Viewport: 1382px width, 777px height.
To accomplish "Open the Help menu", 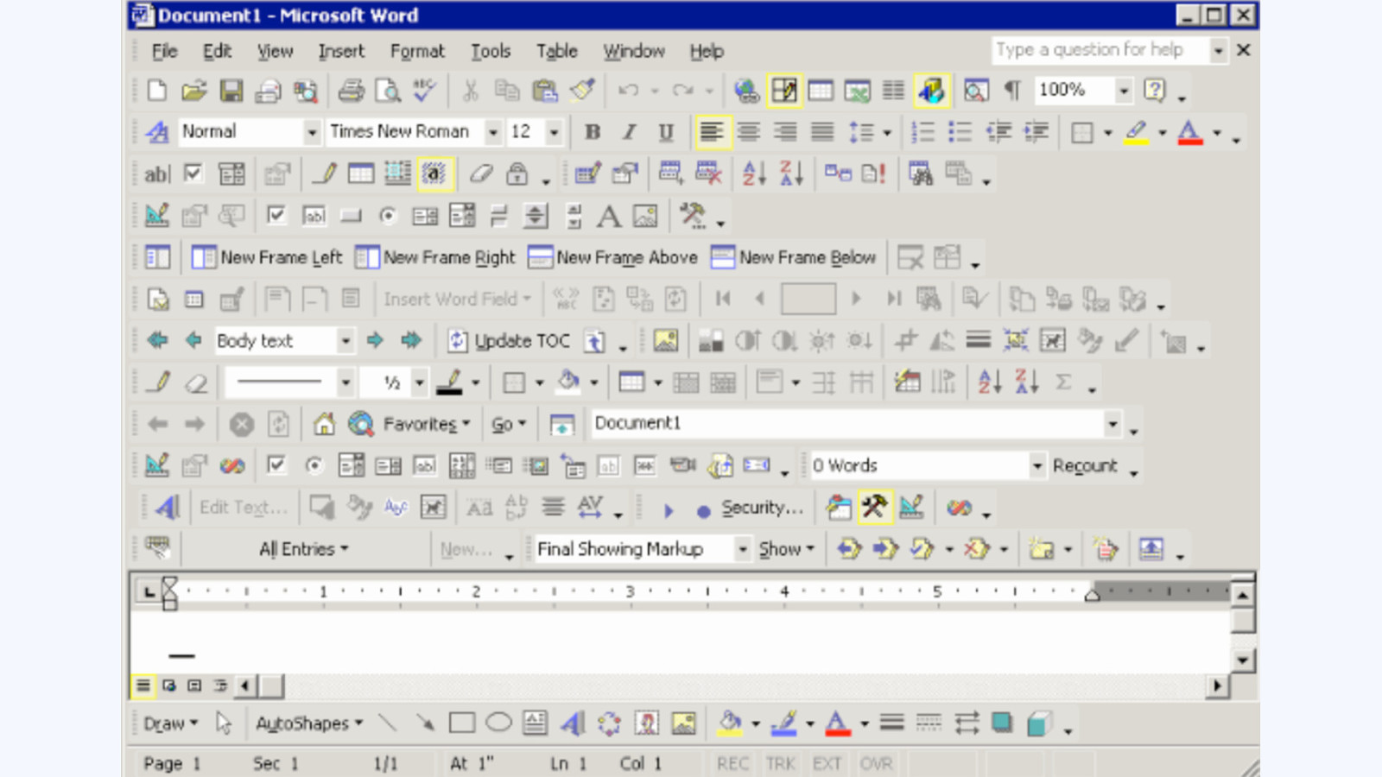I will (707, 51).
